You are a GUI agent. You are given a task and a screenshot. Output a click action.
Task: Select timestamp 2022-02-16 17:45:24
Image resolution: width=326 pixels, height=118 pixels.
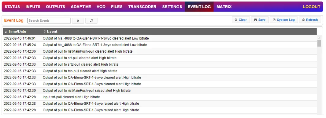20,45
